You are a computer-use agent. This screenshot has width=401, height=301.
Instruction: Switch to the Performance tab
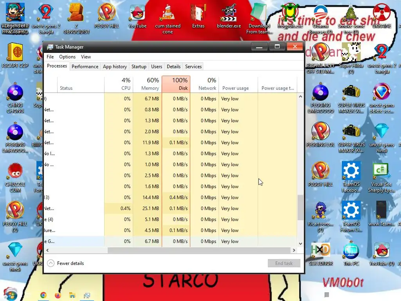(85, 67)
